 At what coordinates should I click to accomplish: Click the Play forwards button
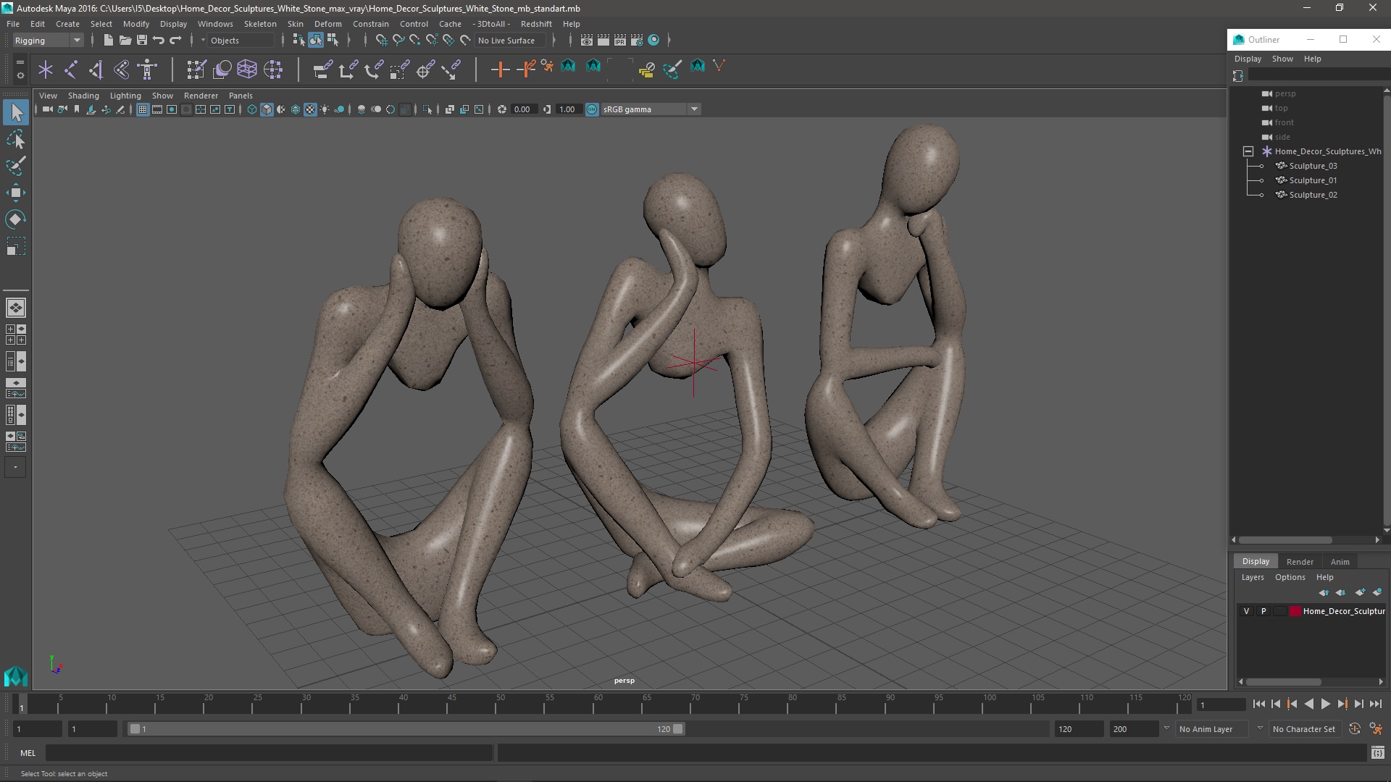tap(1325, 704)
